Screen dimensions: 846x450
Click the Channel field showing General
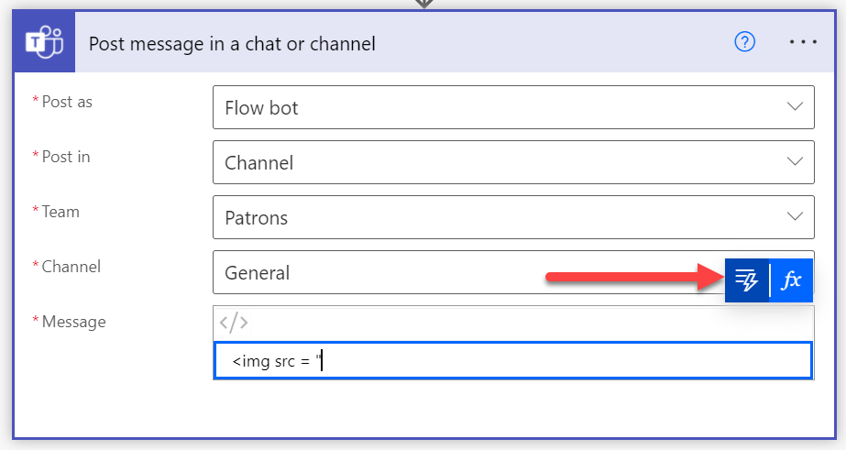tap(458, 272)
